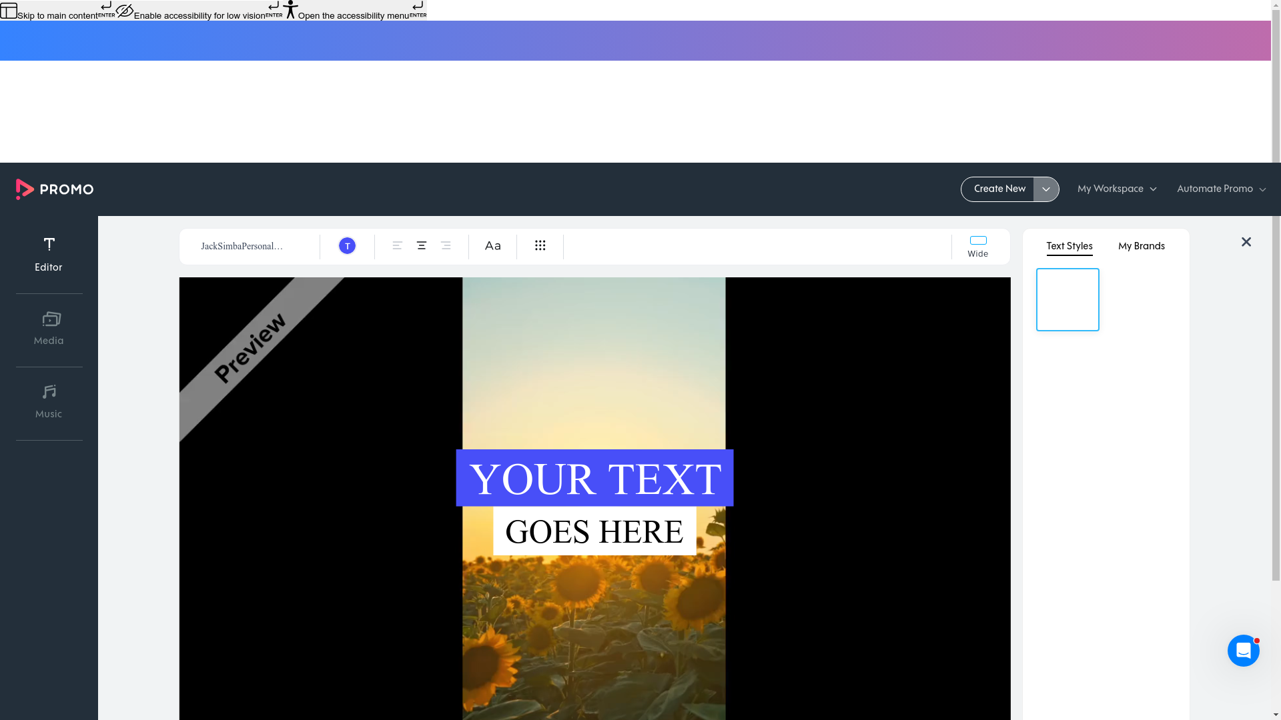Image resolution: width=1281 pixels, height=720 pixels.
Task: Click the grid position icon
Action: [540, 245]
